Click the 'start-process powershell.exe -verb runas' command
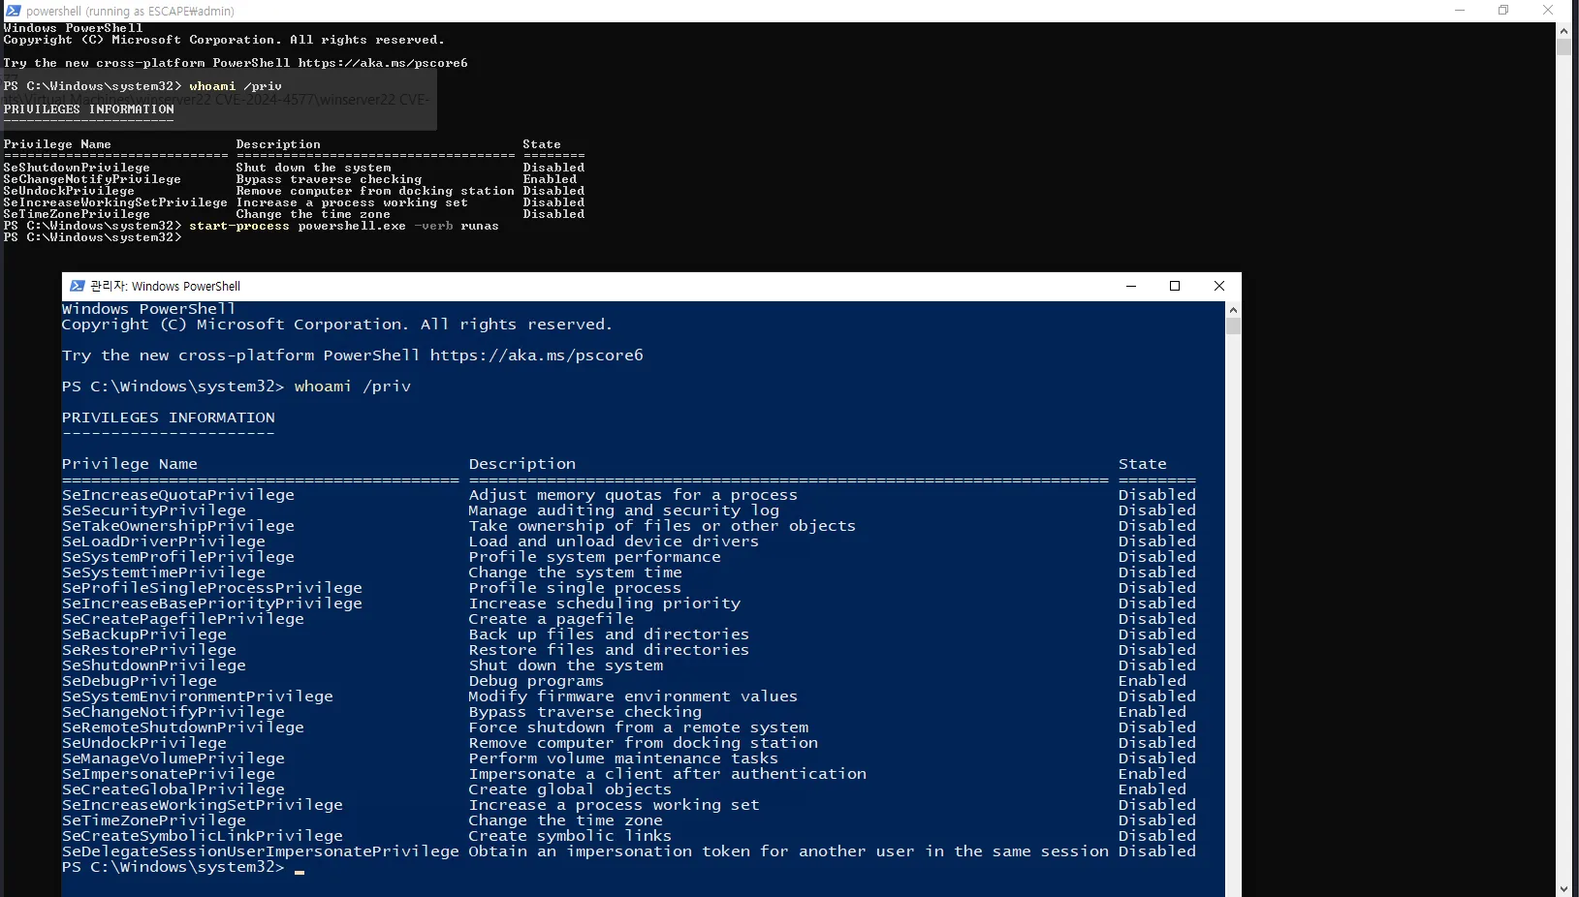The width and height of the screenshot is (1579, 897). [344, 226]
